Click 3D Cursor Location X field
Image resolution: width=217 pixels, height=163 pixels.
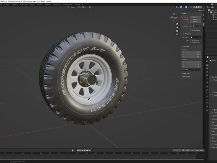(x=191, y=52)
